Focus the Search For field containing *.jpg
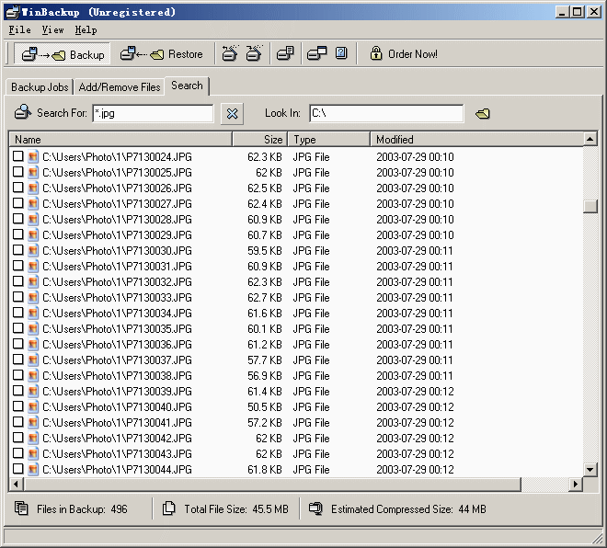Viewport: 607px width, 548px height. (153, 113)
